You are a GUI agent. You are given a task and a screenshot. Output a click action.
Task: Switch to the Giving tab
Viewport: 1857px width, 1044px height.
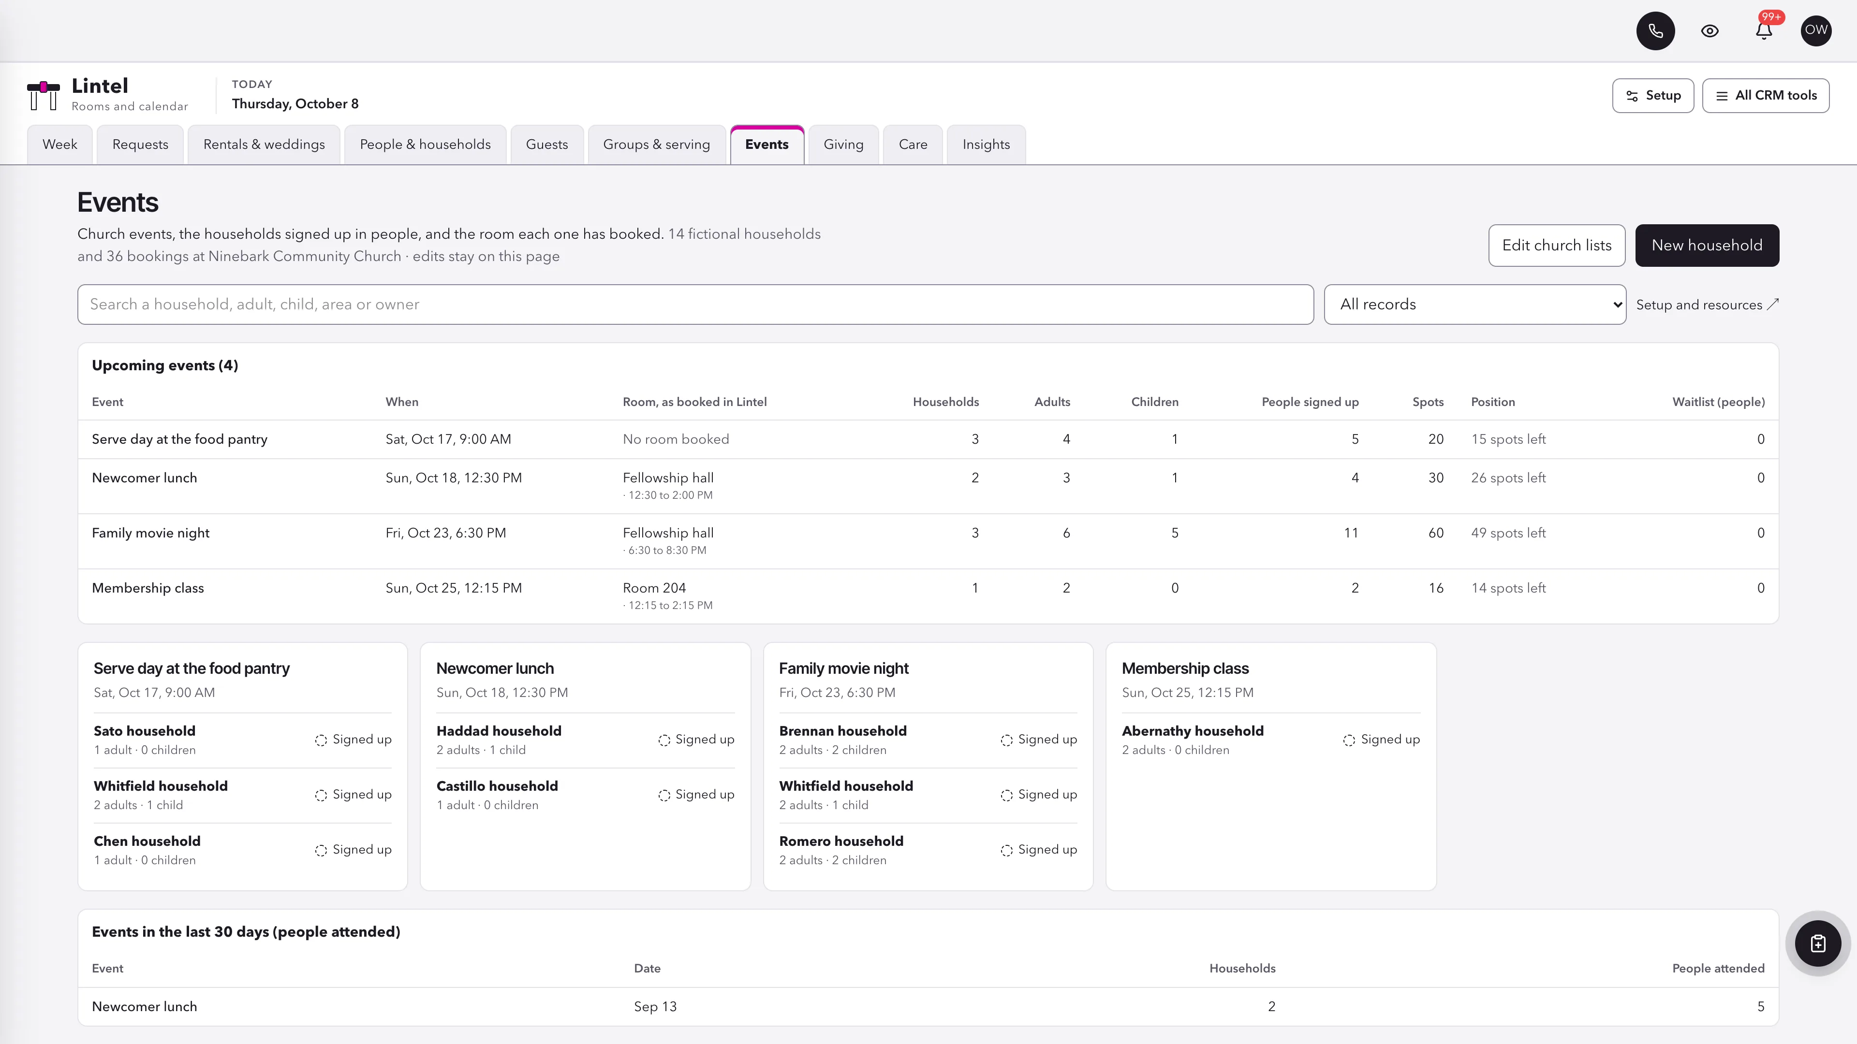(x=843, y=145)
